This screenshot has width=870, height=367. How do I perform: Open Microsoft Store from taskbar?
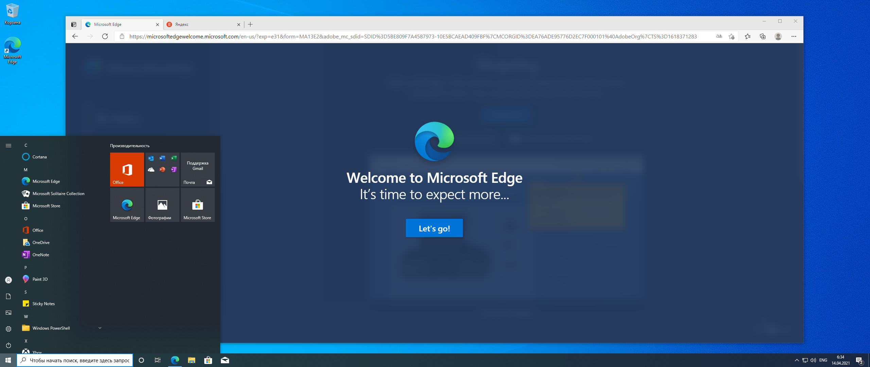[208, 360]
